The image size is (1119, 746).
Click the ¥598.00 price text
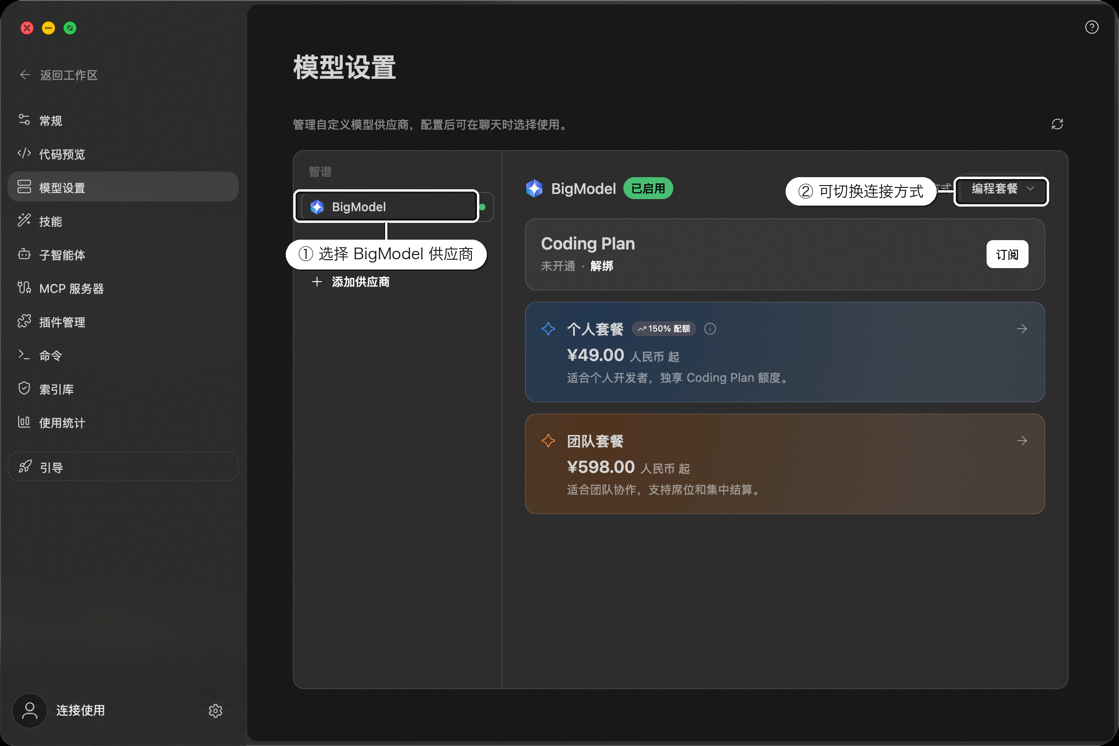(601, 467)
